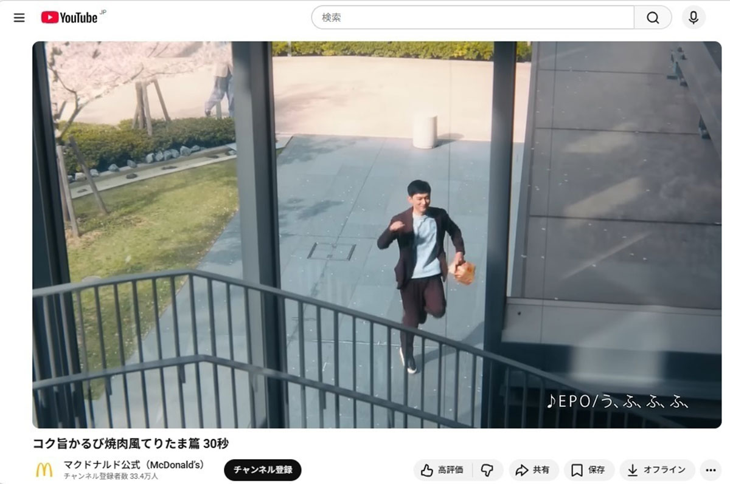Download video with オフライン button
This screenshot has width=730, height=484.
click(657, 470)
